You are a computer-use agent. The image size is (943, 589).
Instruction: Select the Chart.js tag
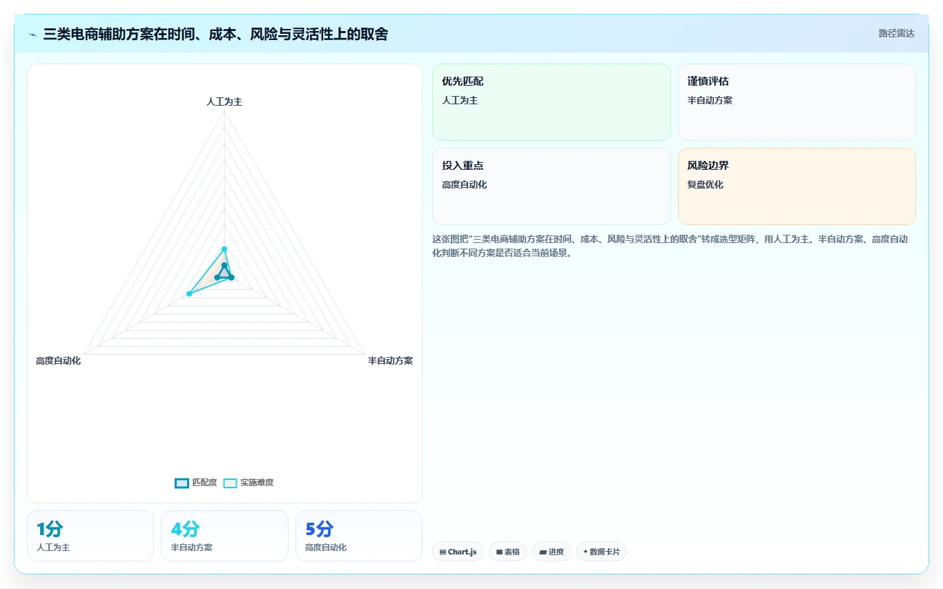(x=458, y=552)
